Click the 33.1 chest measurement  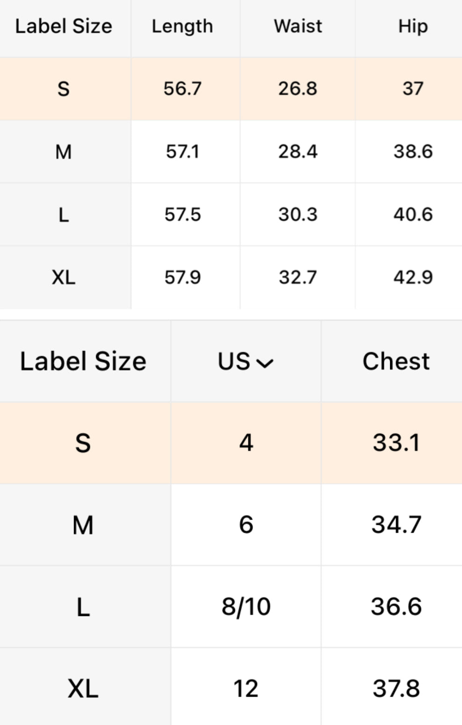click(x=396, y=442)
